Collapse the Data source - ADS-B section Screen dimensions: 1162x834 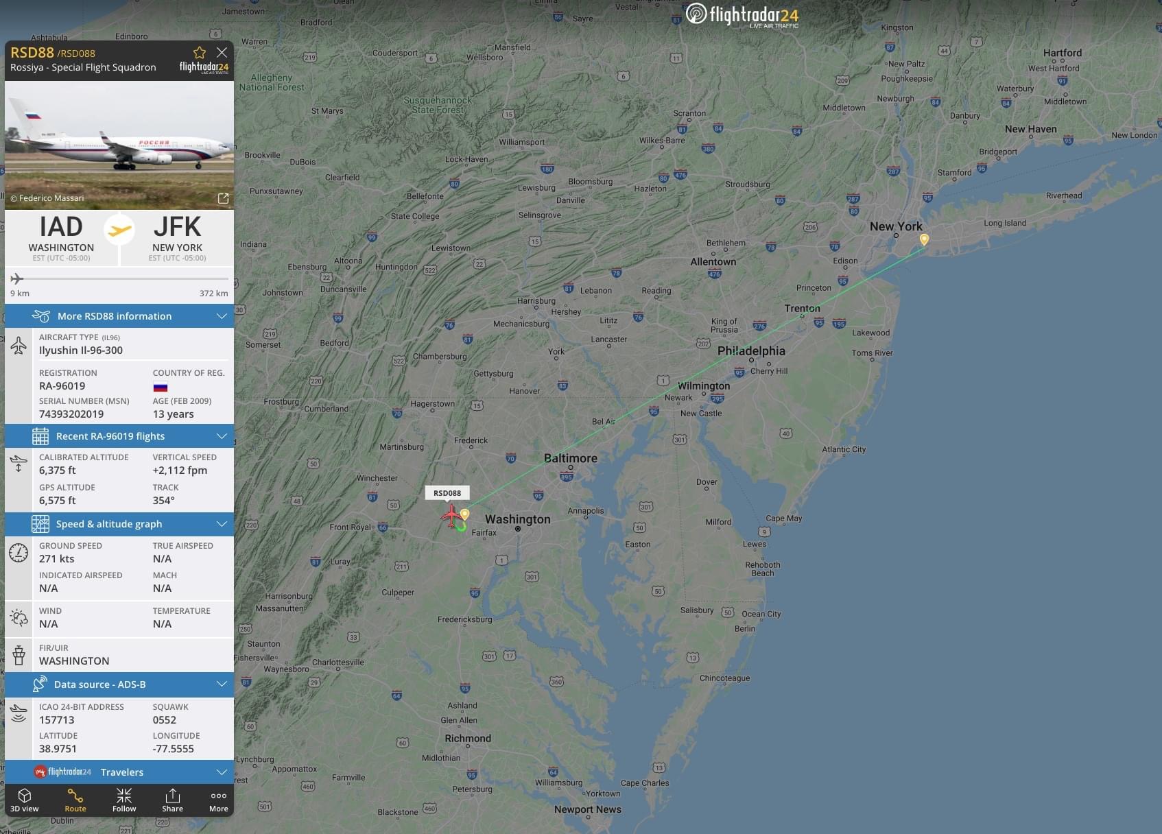(x=119, y=684)
